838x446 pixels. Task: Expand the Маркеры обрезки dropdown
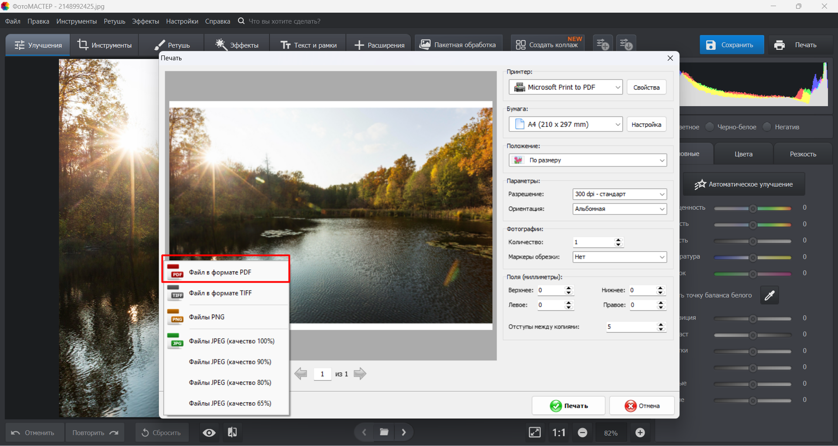point(619,257)
